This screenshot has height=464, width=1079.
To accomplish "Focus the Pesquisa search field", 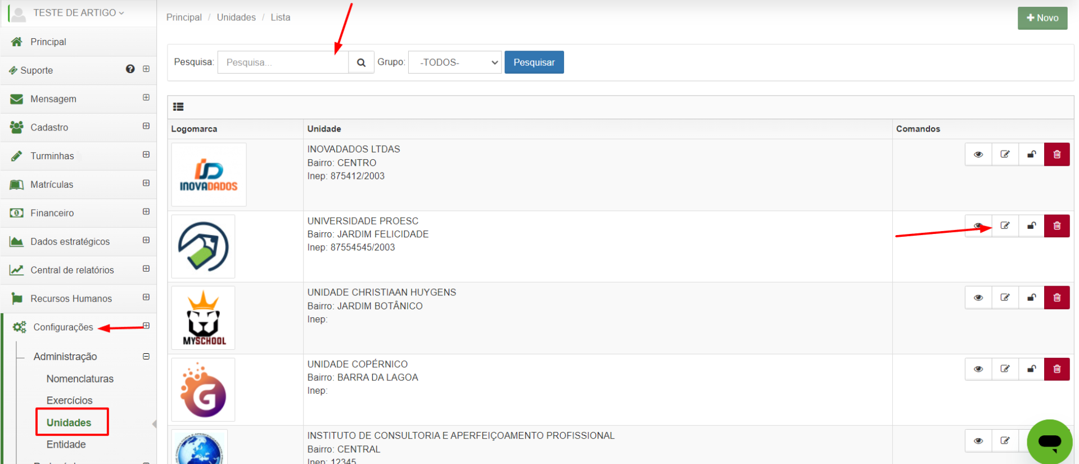I will [283, 62].
